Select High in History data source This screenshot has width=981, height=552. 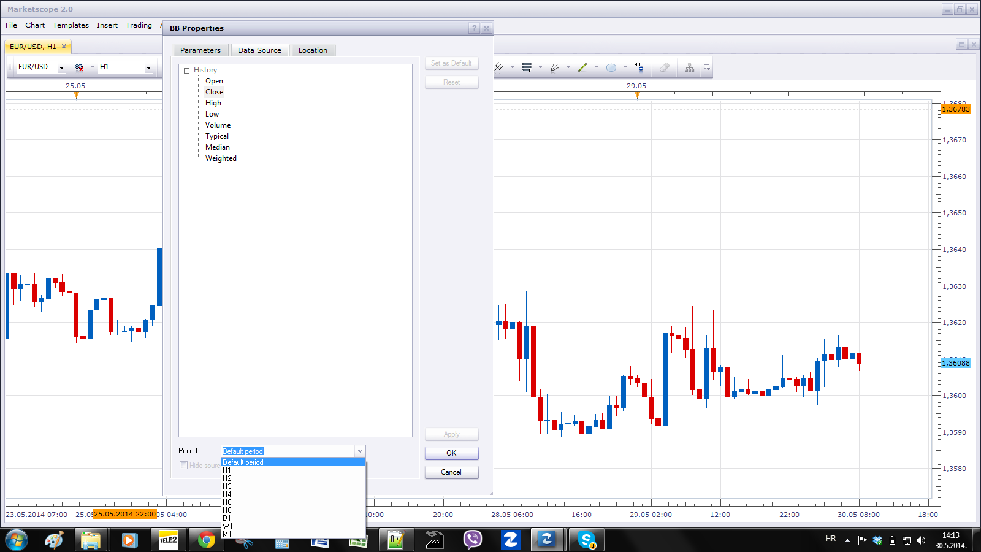[213, 103]
